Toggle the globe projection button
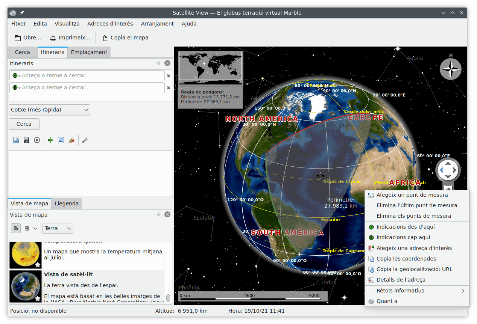477x324 pixels. [x=16, y=228]
